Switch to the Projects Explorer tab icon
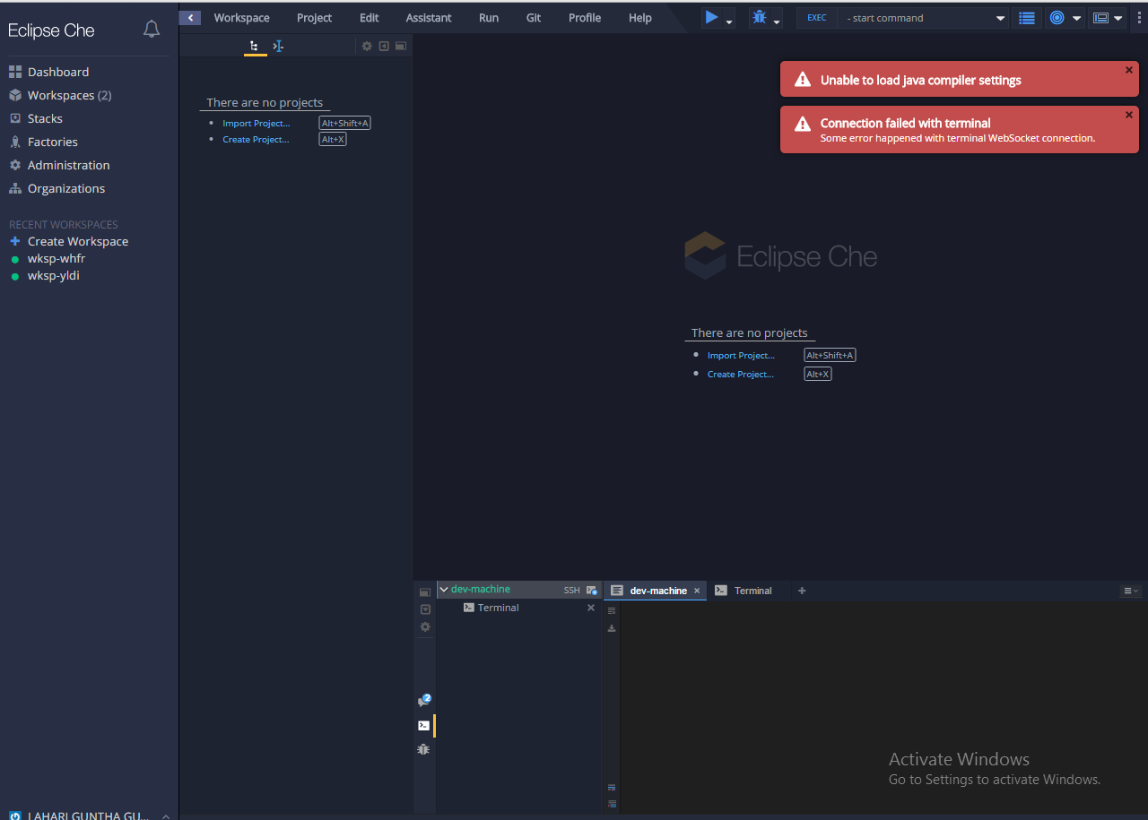The height and width of the screenshot is (820, 1148). (255, 46)
